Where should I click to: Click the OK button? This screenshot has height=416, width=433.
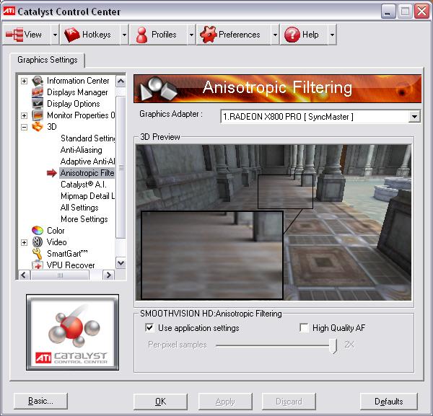160,402
